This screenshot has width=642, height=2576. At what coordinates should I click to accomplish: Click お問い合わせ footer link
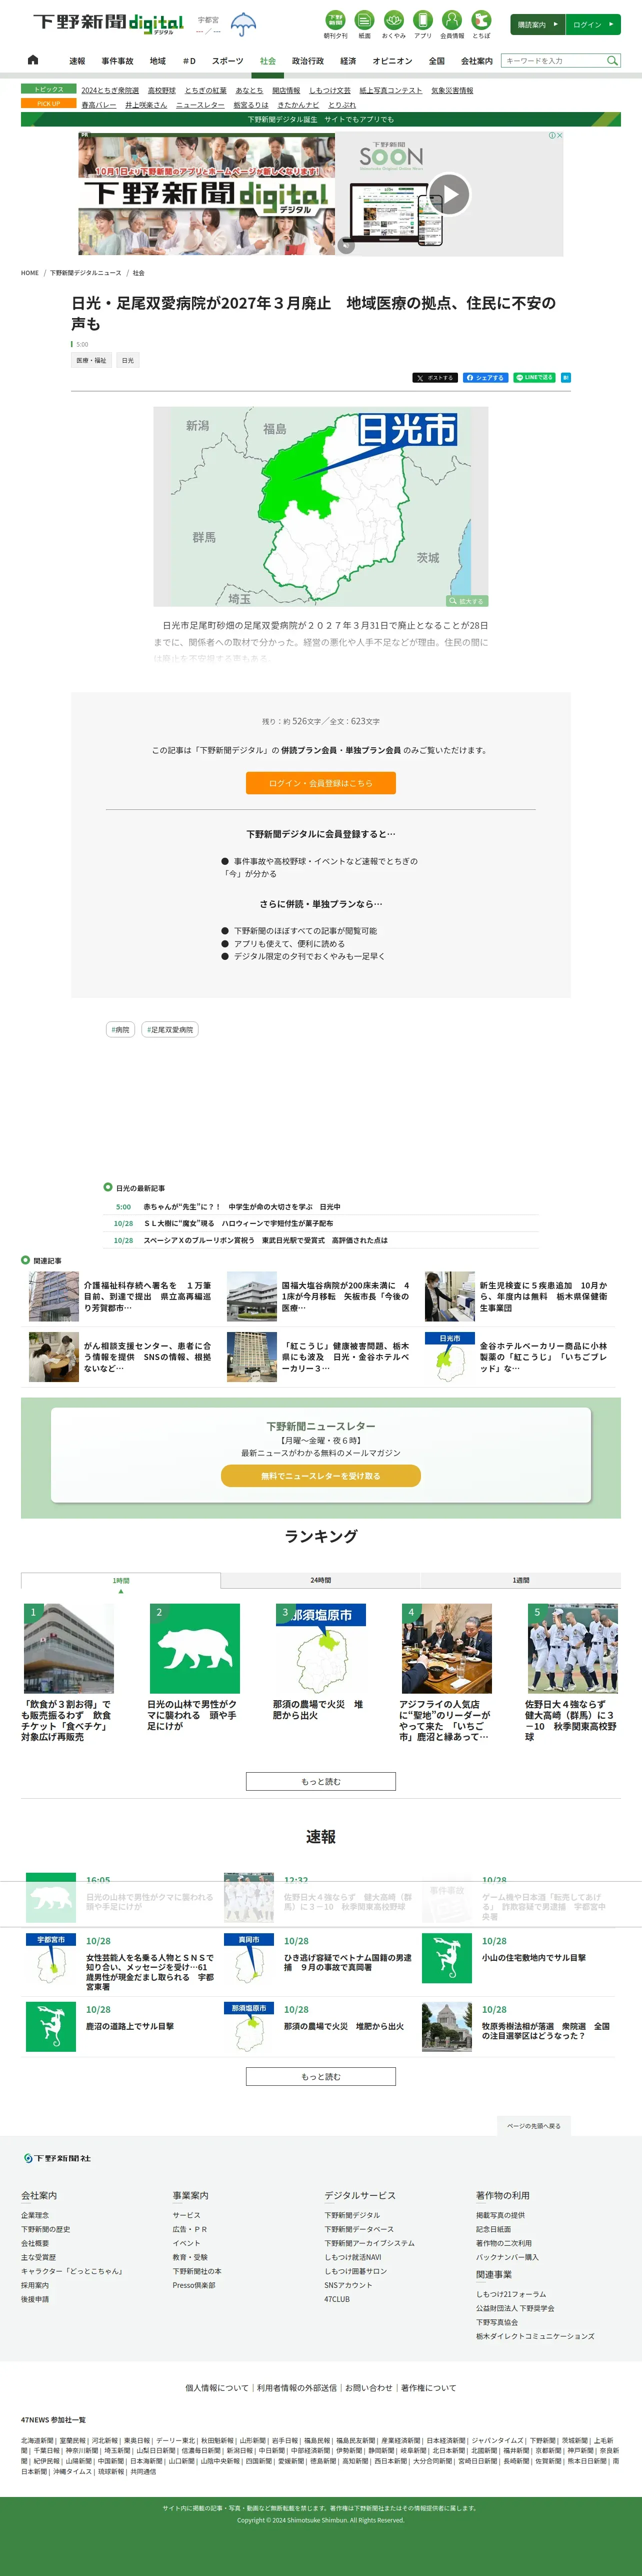(369, 2388)
